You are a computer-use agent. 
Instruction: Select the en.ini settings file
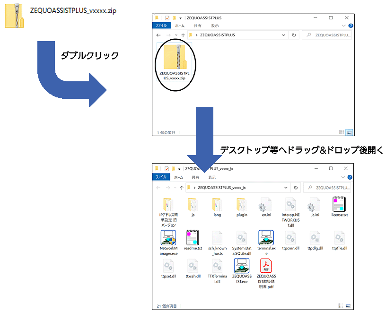266,205
